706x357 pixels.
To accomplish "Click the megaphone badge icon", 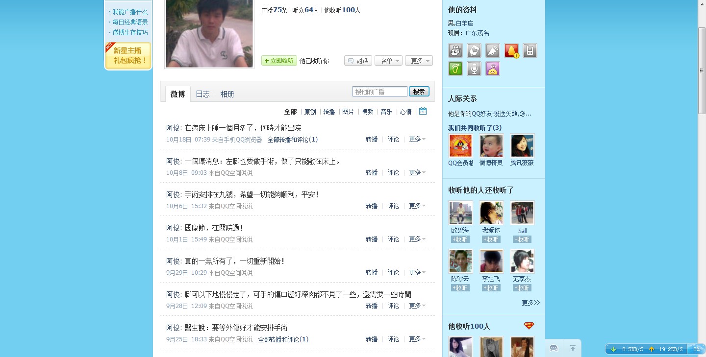I will 493,50.
